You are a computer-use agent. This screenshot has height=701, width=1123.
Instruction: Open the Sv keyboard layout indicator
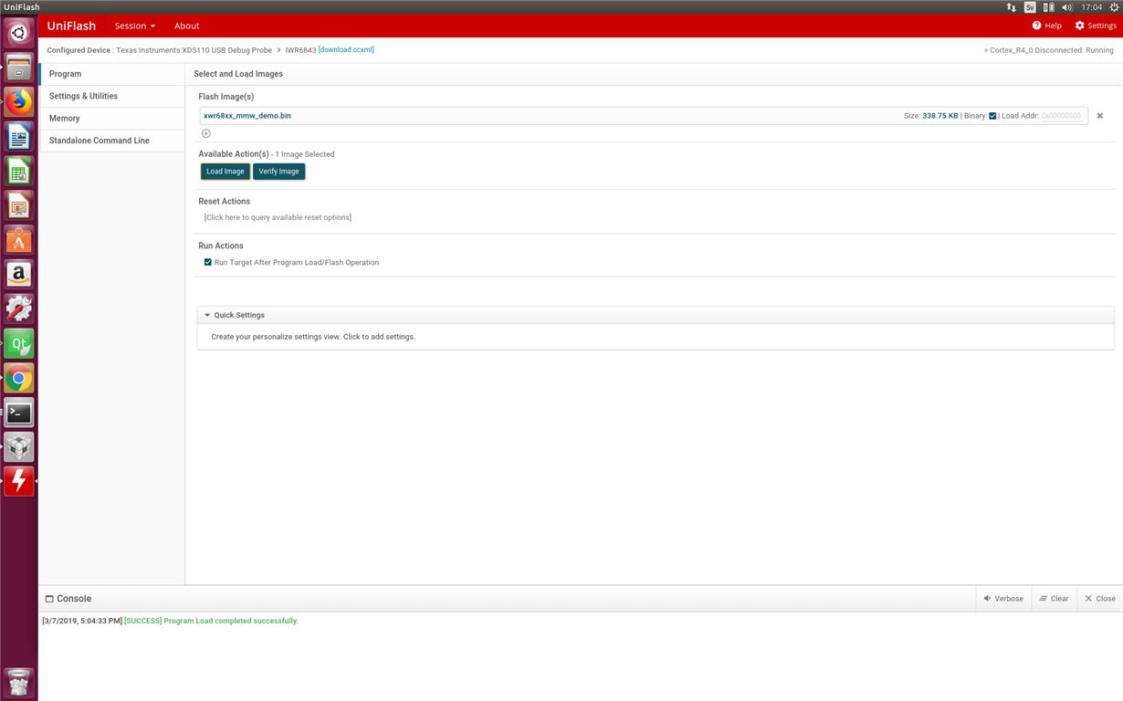[1030, 7]
